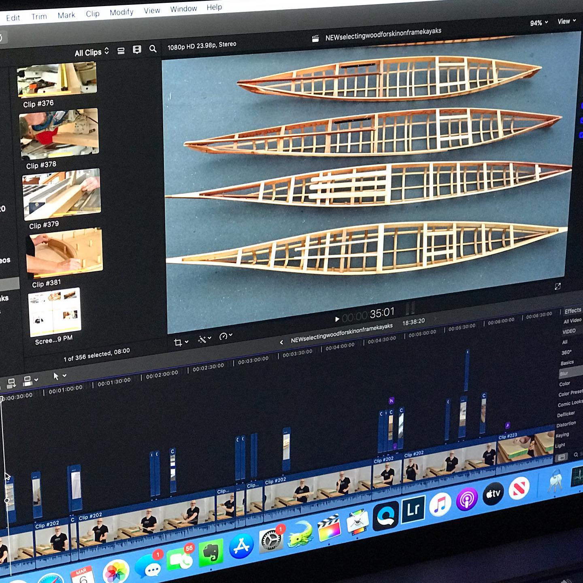Viewport: 583px width, 583px height.
Task: Open the 94% zoom level dropdown
Action: click(x=538, y=23)
